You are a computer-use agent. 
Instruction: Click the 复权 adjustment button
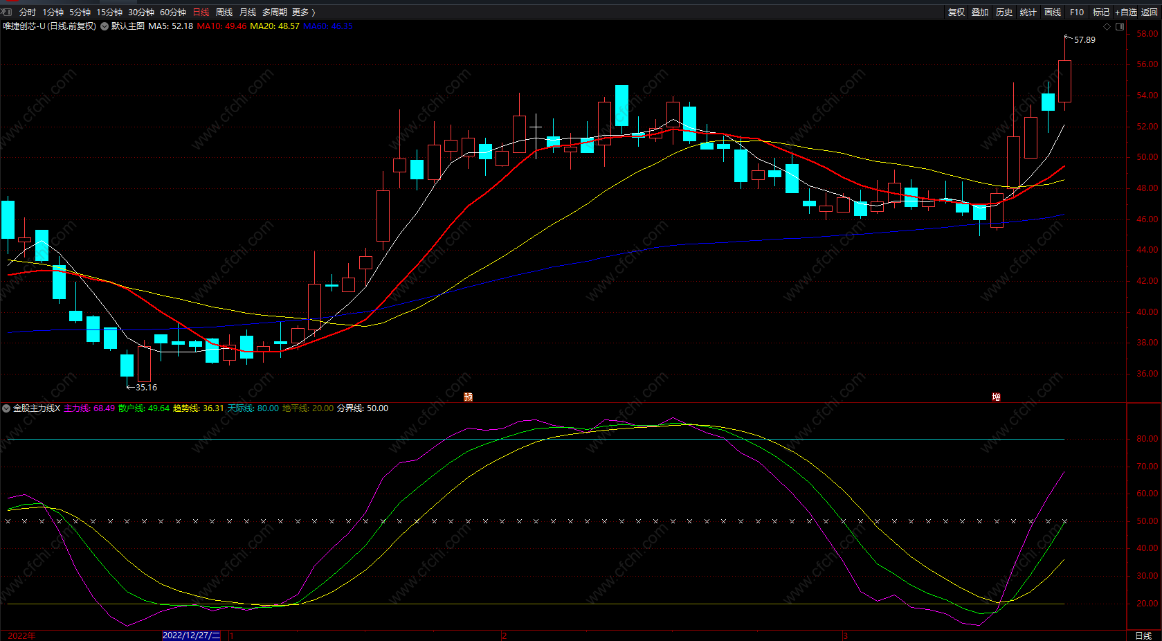pyautogui.click(x=956, y=12)
